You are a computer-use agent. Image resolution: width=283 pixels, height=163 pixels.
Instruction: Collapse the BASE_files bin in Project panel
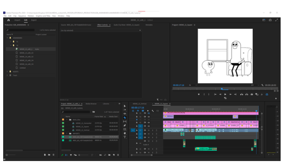[x=67, y=120]
